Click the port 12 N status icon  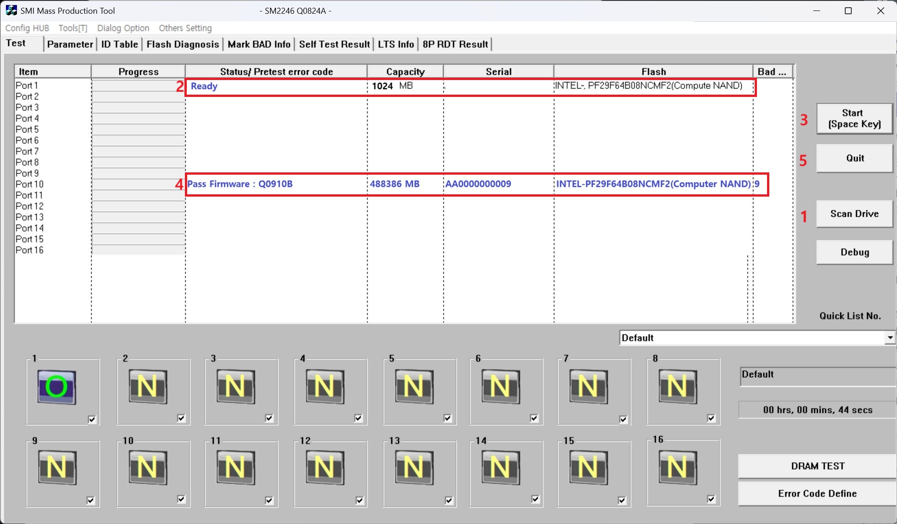[x=324, y=468]
